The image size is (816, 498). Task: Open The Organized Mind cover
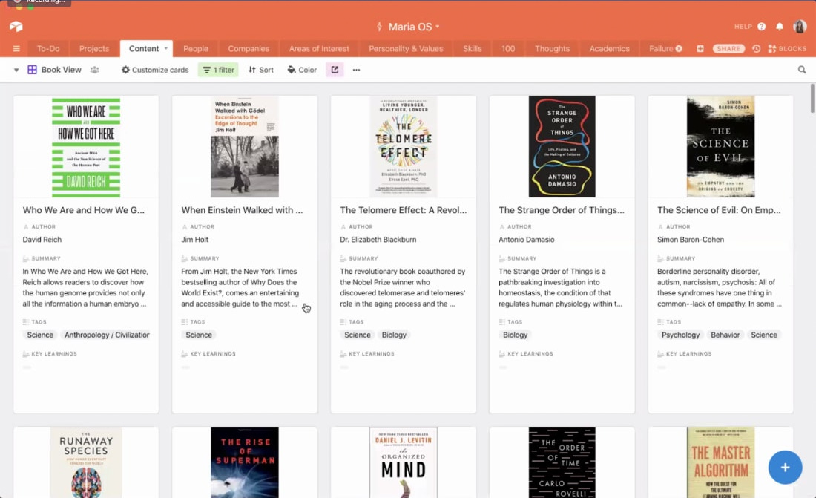coord(404,462)
